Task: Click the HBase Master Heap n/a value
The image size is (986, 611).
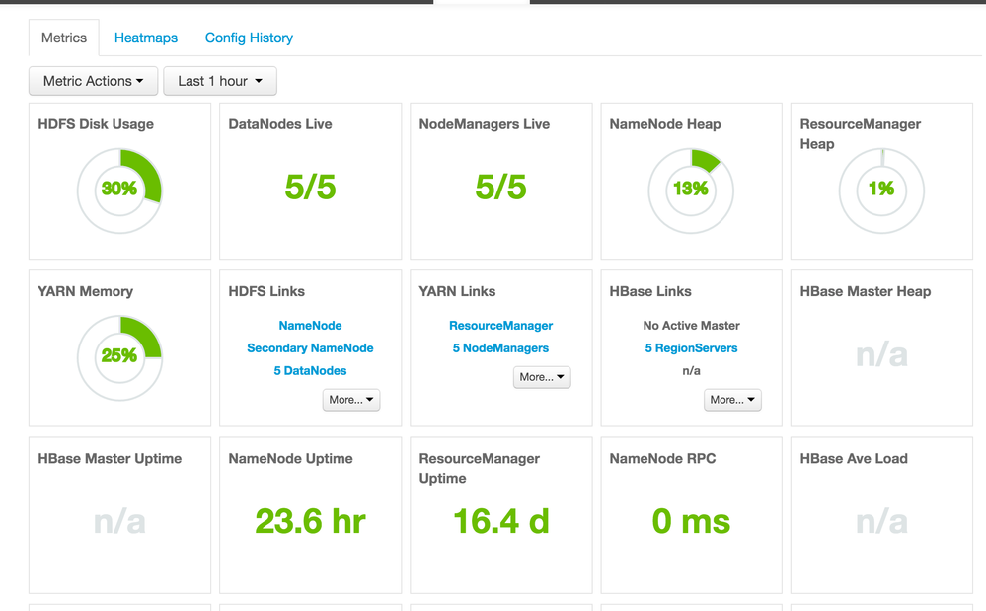Action: (881, 355)
